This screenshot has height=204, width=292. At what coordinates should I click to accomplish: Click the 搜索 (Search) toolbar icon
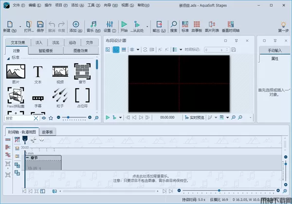174,24
